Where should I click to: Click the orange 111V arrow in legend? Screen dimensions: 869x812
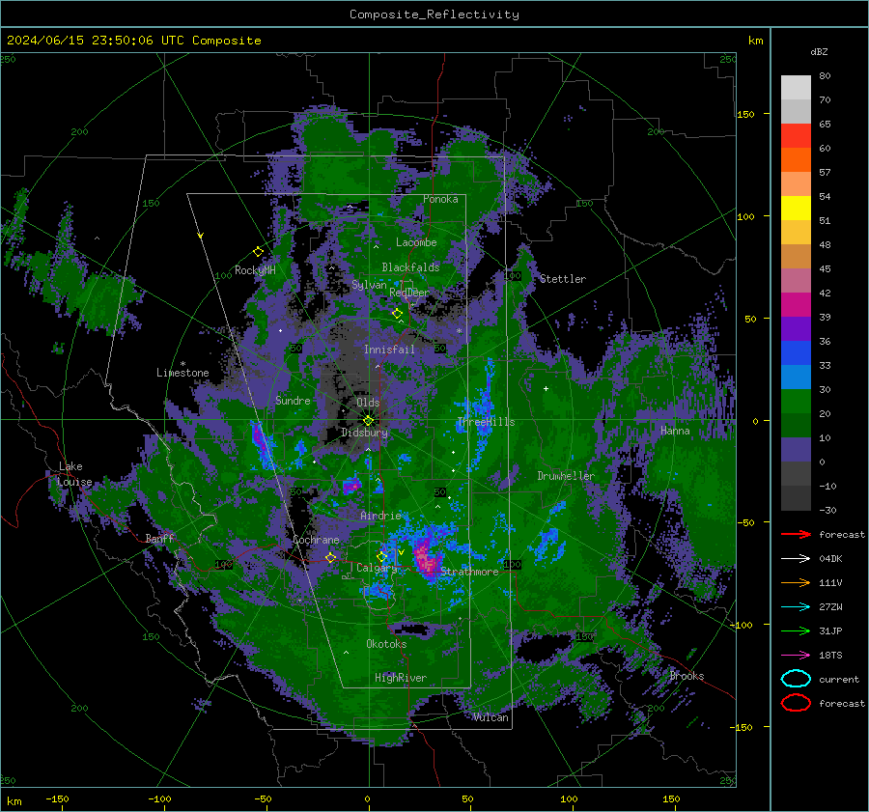click(x=796, y=582)
